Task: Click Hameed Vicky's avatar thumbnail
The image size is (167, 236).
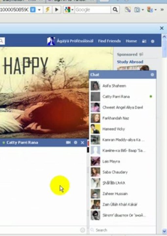Action: 95,129
